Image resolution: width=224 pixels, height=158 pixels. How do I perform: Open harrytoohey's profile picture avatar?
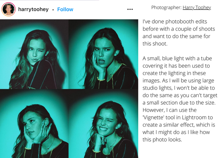point(9,9)
